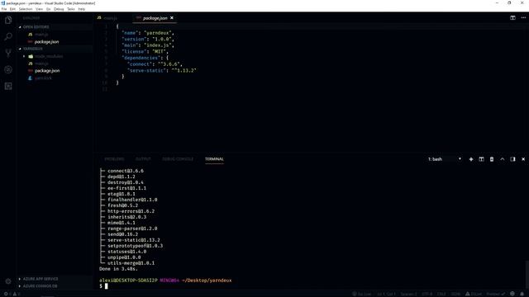Open yarn.lock in the project file tree
529x297 pixels.
click(x=43, y=78)
